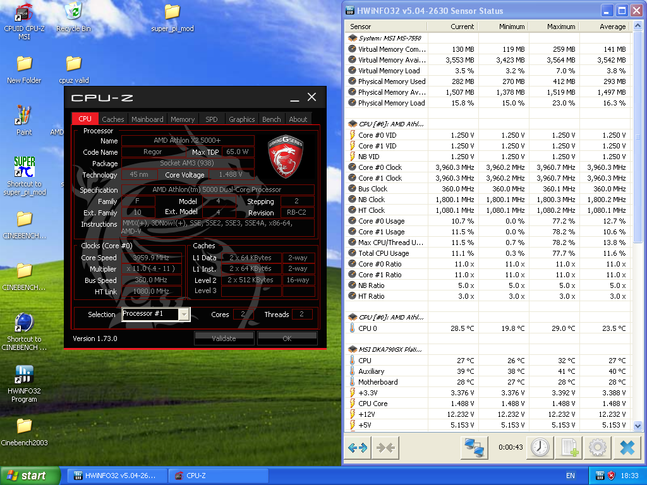The width and height of the screenshot is (647, 485).
Task: Select the CPU Core voltage row
Action: coord(488,404)
